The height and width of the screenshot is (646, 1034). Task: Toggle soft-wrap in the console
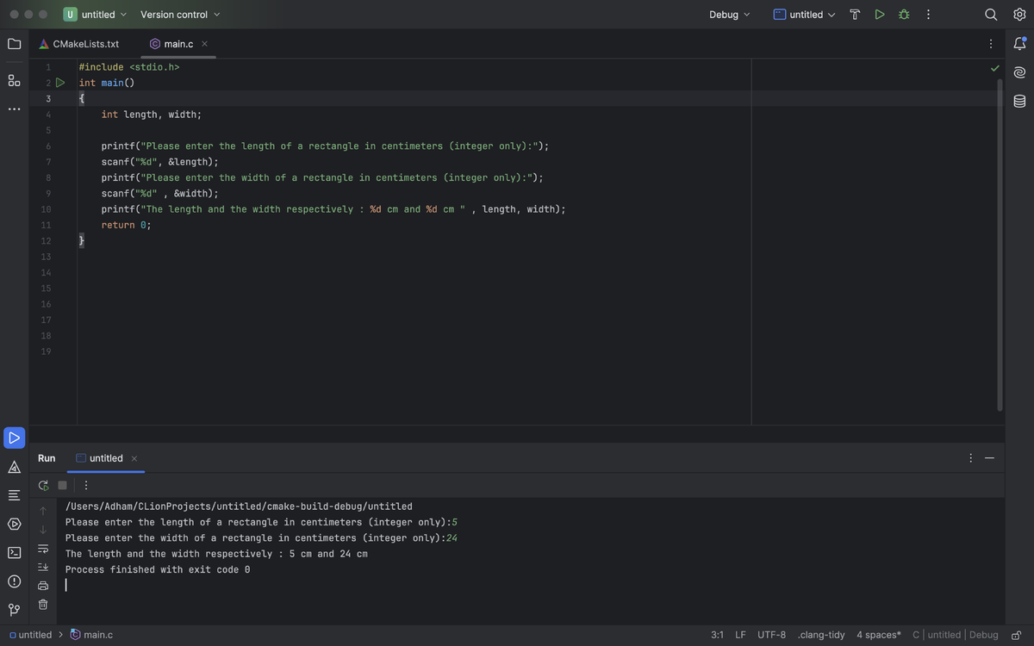tap(42, 548)
